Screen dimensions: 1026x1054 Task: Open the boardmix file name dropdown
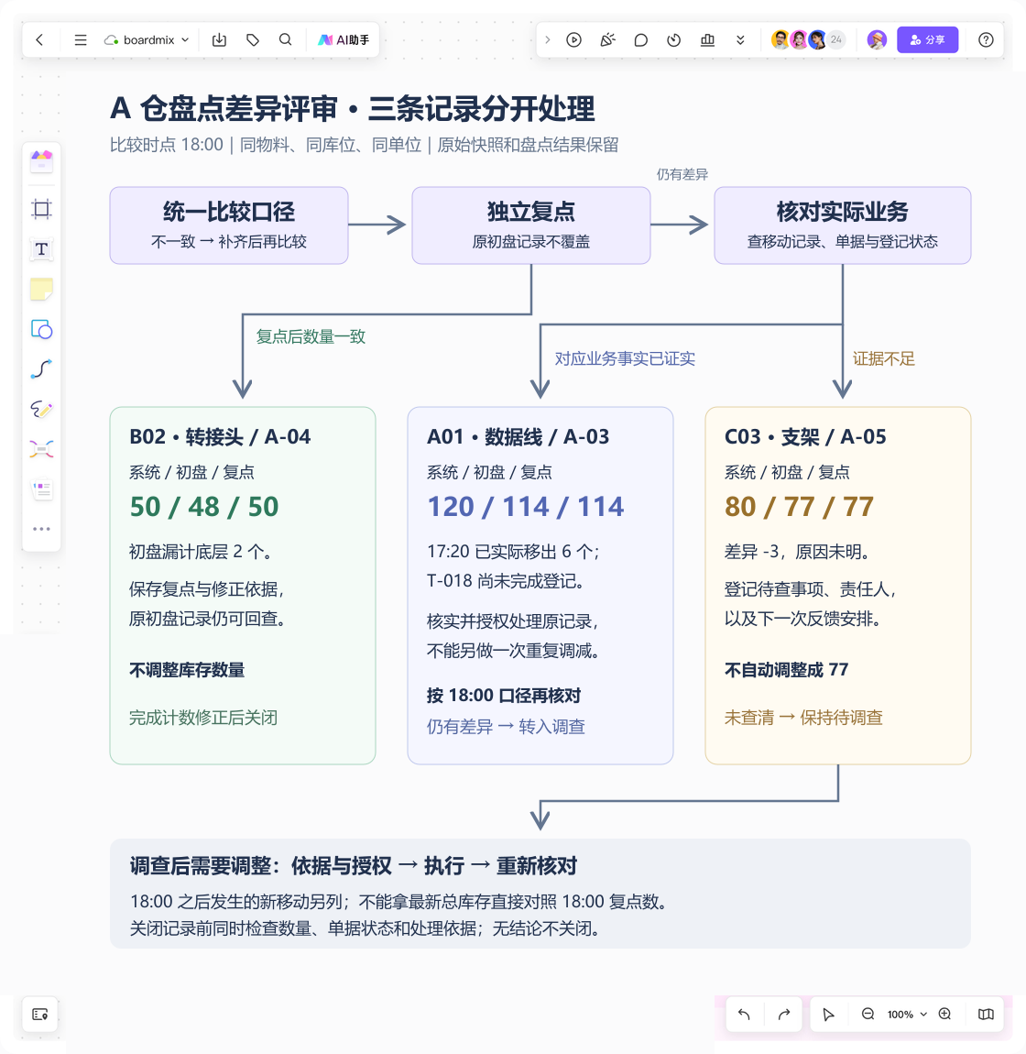click(x=147, y=39)
